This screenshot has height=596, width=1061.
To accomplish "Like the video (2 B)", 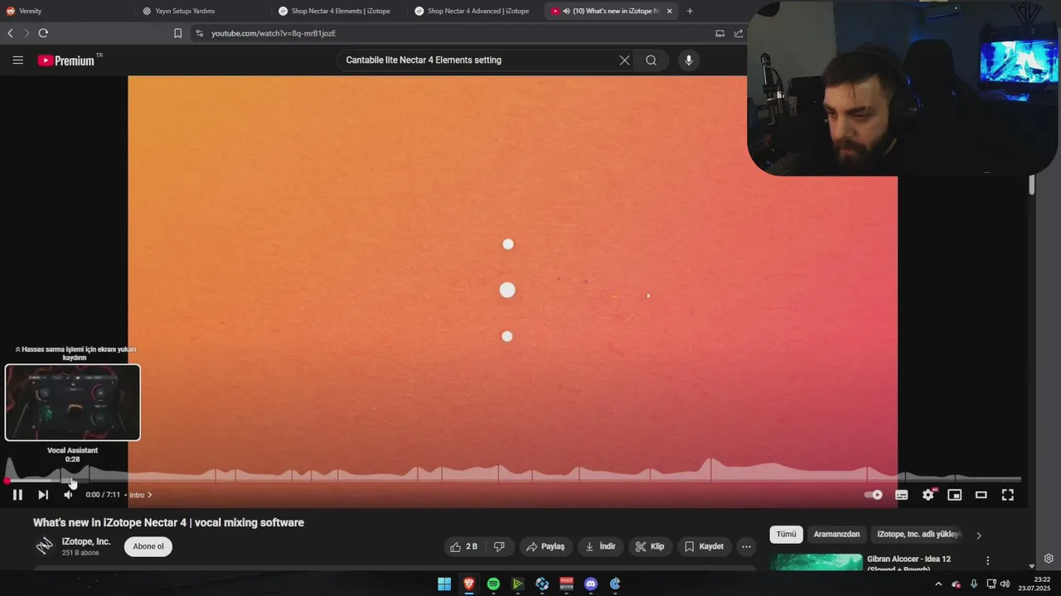I will click(x=464, y=546).
